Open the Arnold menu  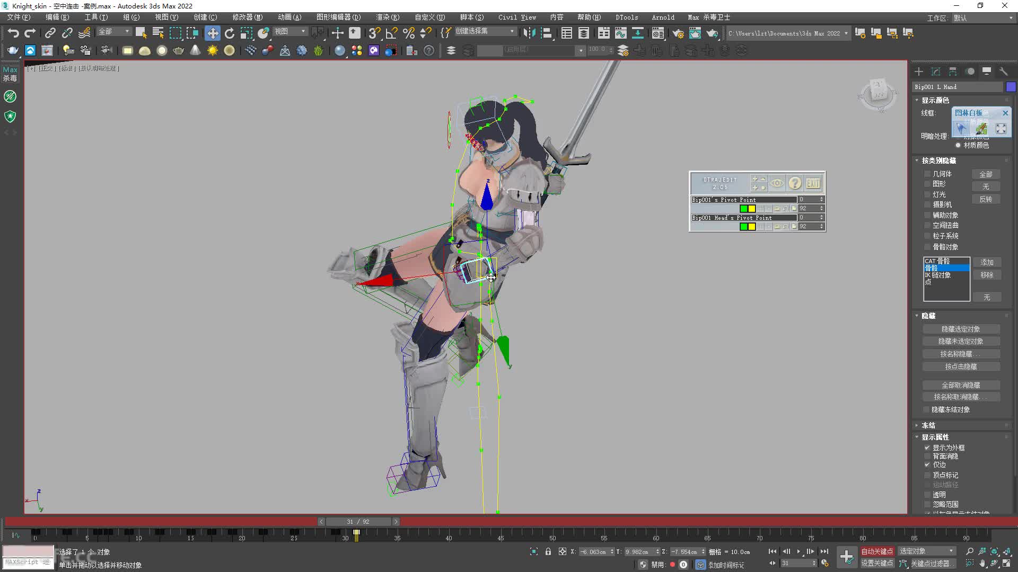663,17
